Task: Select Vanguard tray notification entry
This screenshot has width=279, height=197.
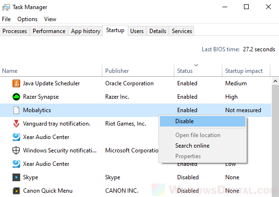Action: click(57, 124)
